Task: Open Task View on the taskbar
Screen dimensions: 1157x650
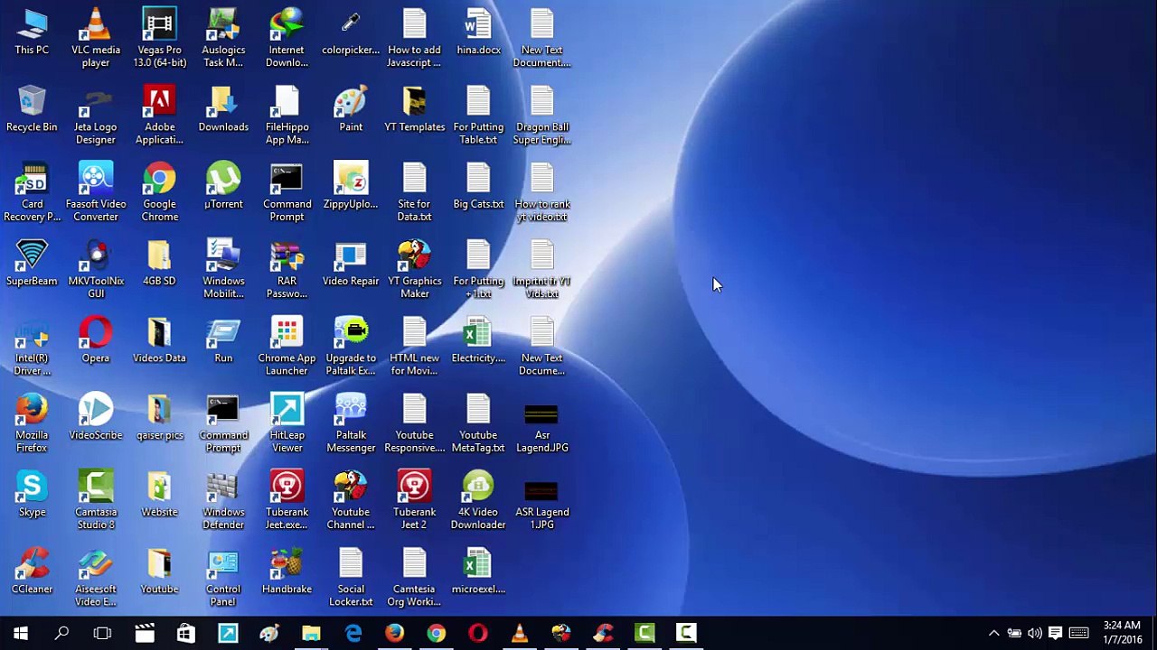Action: (102, 633)
